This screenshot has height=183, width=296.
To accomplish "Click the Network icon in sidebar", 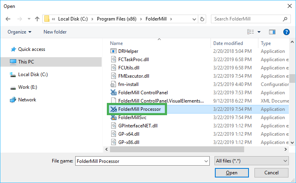I will click(13, 100).
